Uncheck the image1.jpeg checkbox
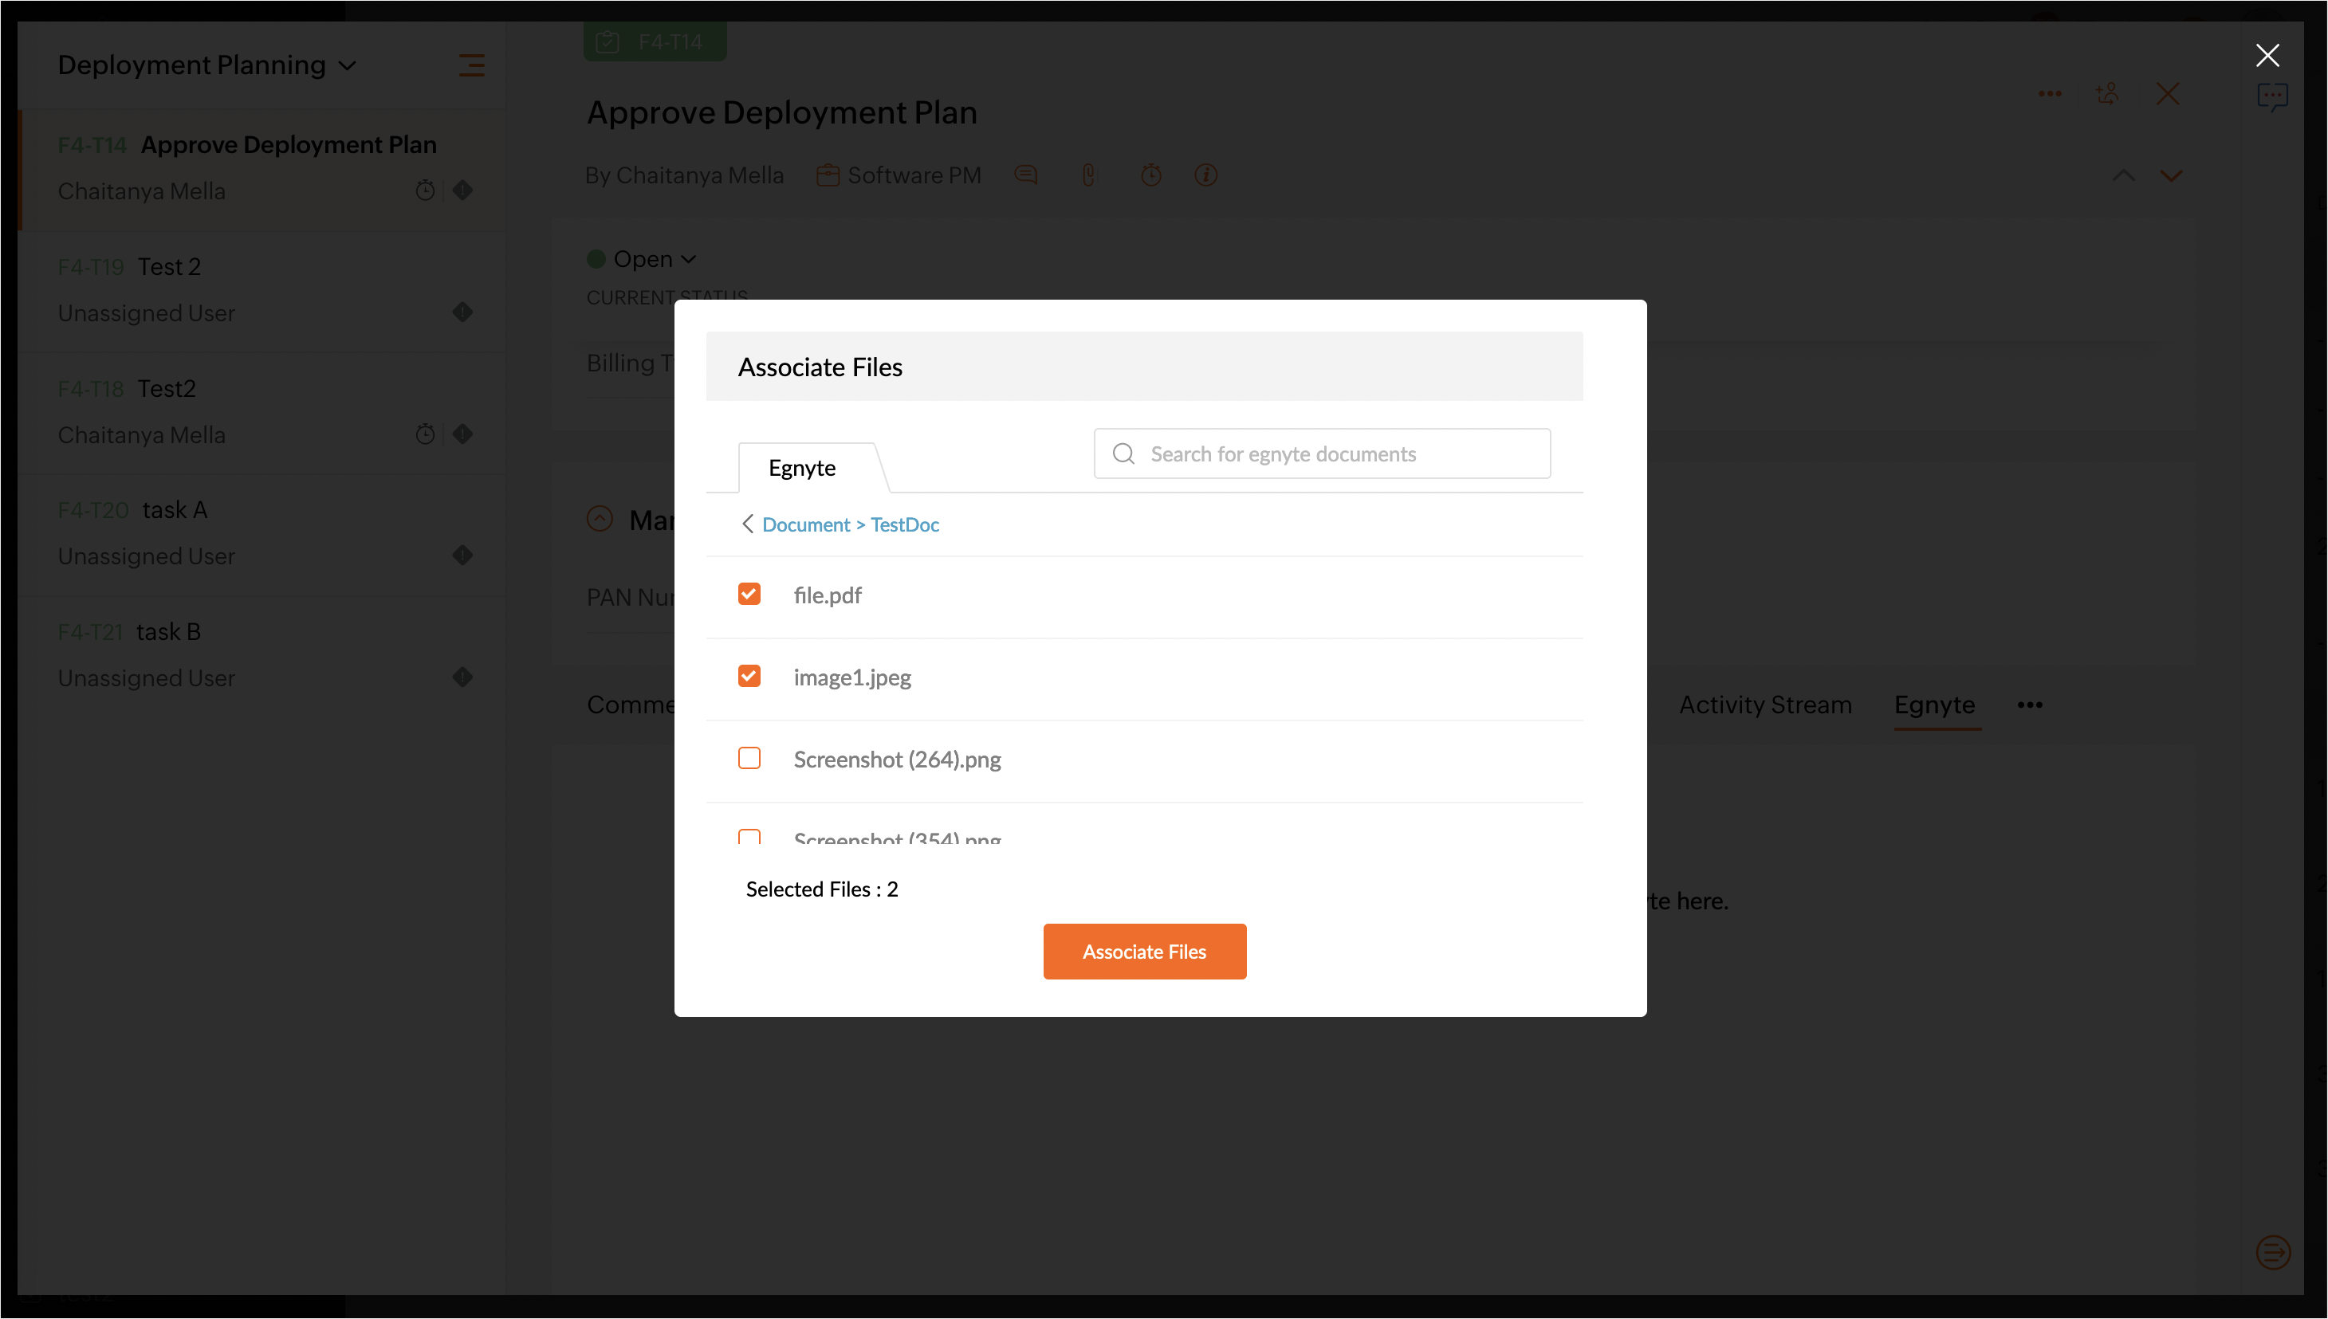 (x=749, y=677)
